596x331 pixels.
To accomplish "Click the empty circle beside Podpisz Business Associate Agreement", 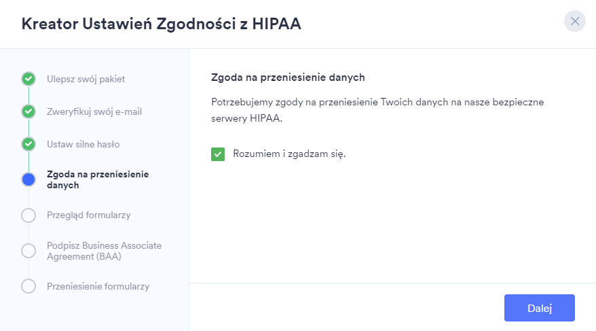I will [x=29, y=251].
